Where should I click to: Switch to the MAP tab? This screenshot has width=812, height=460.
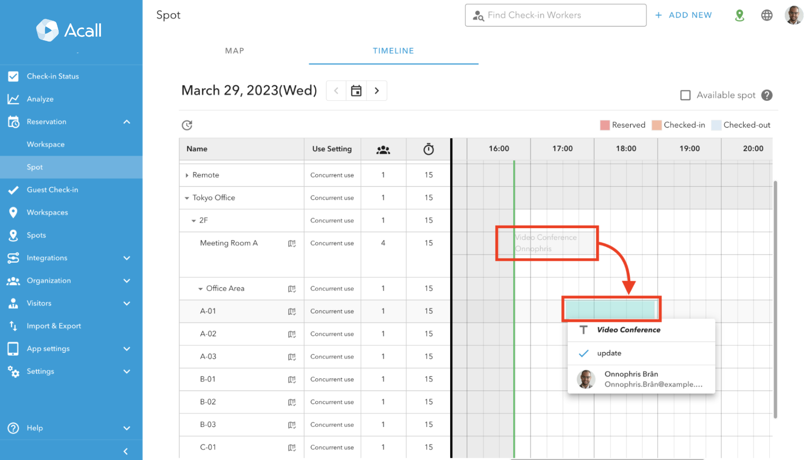[235, 51]
